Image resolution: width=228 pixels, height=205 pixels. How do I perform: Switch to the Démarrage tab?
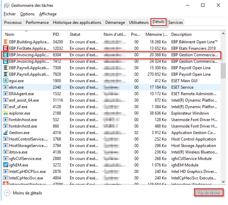pyautogui.click(x=115, y=23)
